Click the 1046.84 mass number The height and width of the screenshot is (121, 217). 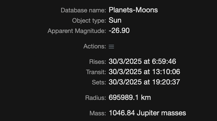point(122,113)
